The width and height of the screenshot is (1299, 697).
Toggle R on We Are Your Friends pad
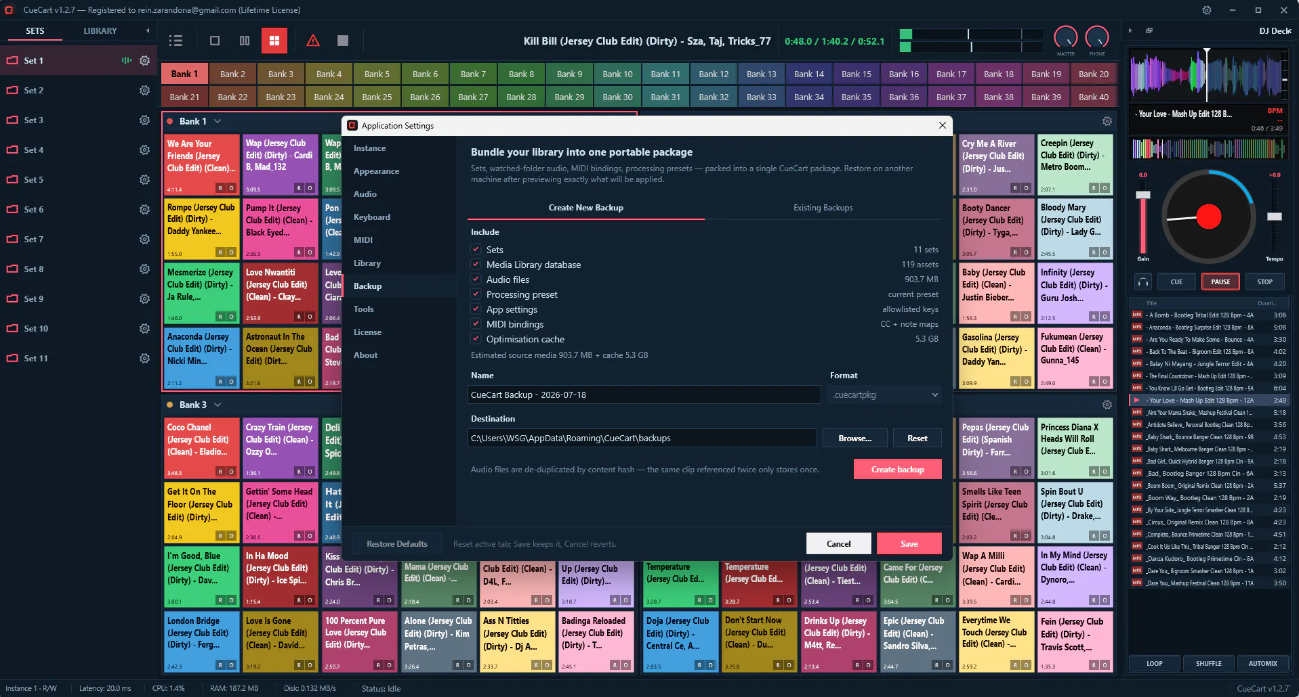point(220,188)
